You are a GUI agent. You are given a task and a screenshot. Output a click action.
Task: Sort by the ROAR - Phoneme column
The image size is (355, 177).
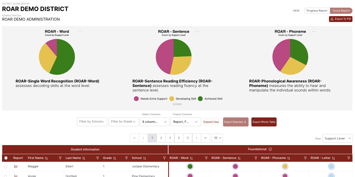point(289,158)
